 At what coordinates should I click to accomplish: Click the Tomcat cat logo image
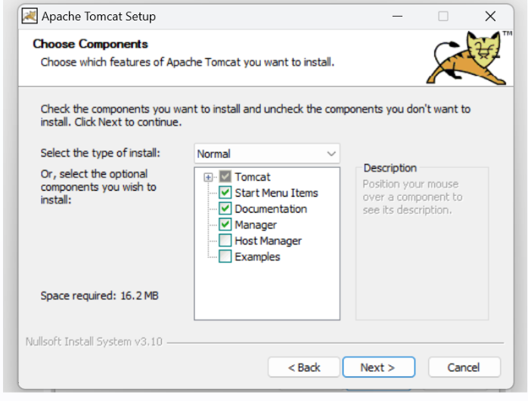coord(468,58)
